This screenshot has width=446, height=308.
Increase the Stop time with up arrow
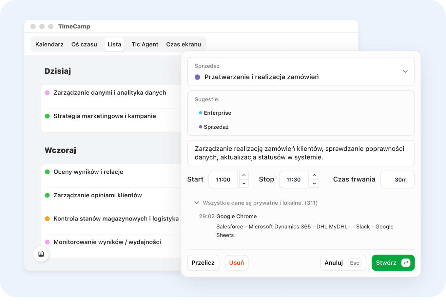pos(314,175)
